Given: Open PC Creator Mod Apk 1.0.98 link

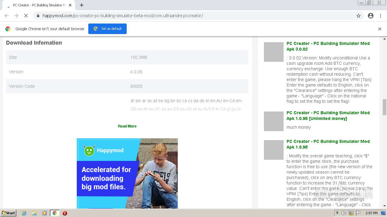Looking at the screenshot, I should pyautogui.click(x=328, y=115).
